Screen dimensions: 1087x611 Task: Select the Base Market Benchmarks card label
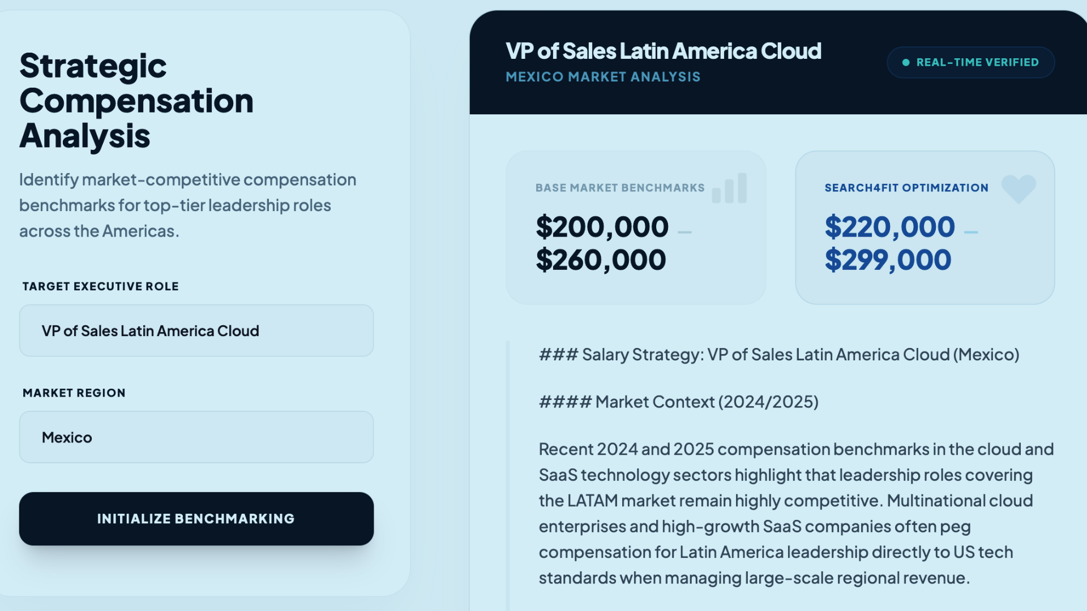click(x=619, y=188)
